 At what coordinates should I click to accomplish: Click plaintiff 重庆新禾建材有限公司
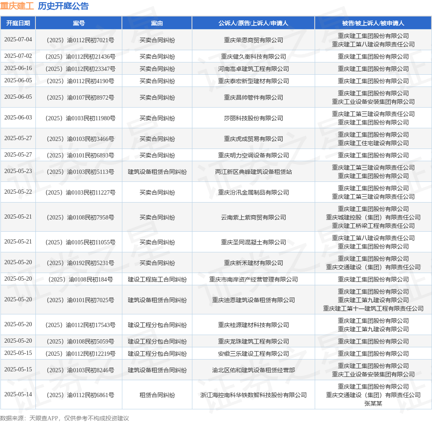click(x=254, y=263)
